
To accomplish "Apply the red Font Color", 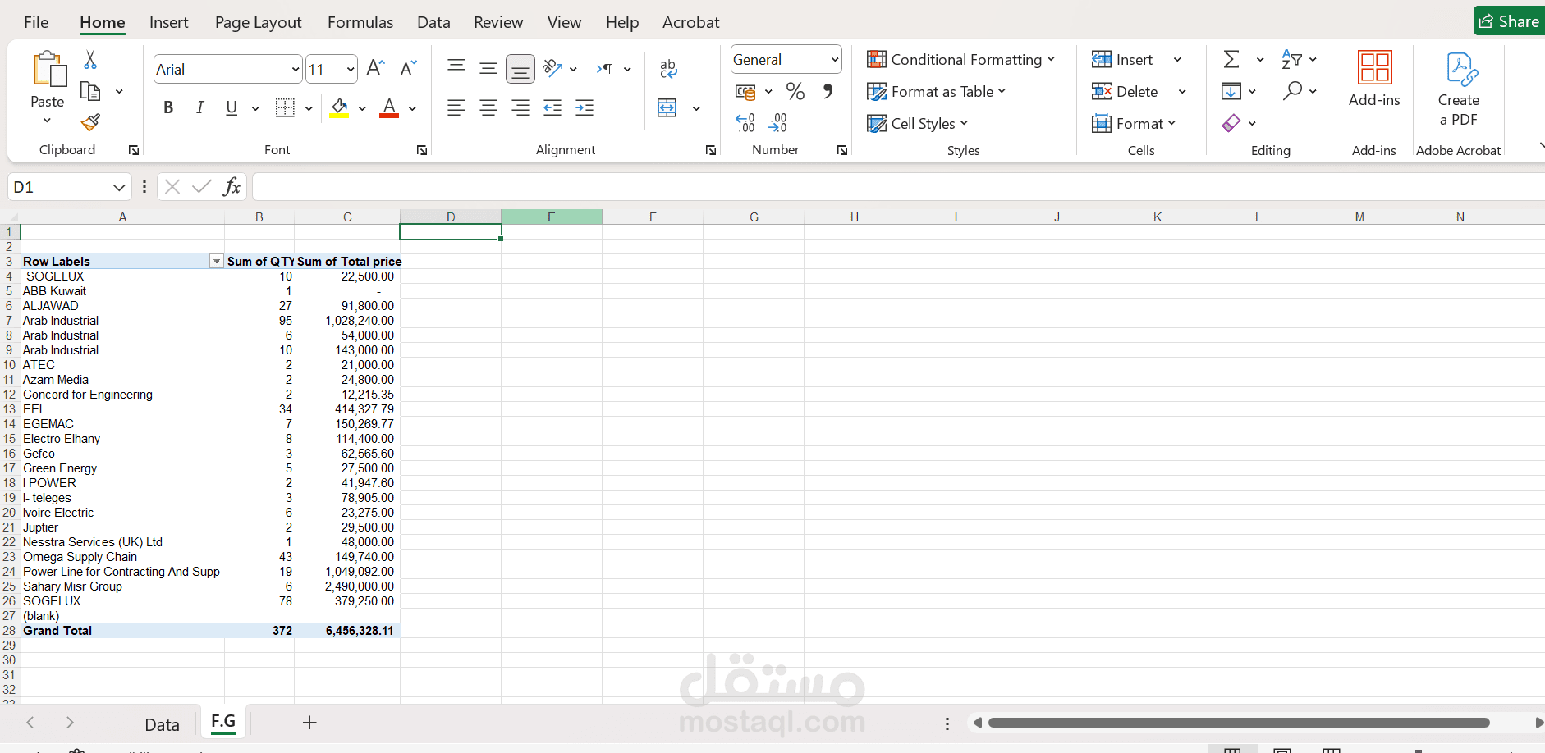I will click(389, 107).
